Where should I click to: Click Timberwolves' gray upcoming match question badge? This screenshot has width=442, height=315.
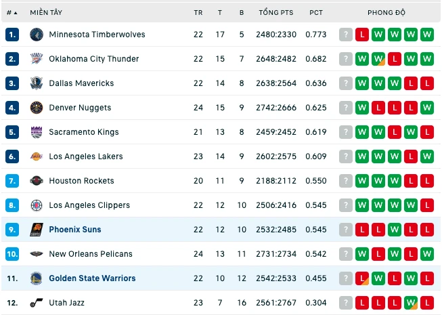pyautogui.click(x=346, y=35)
